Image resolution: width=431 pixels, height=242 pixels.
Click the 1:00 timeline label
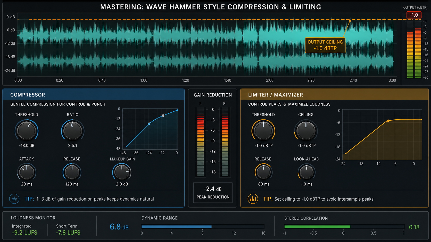[144, 80]
